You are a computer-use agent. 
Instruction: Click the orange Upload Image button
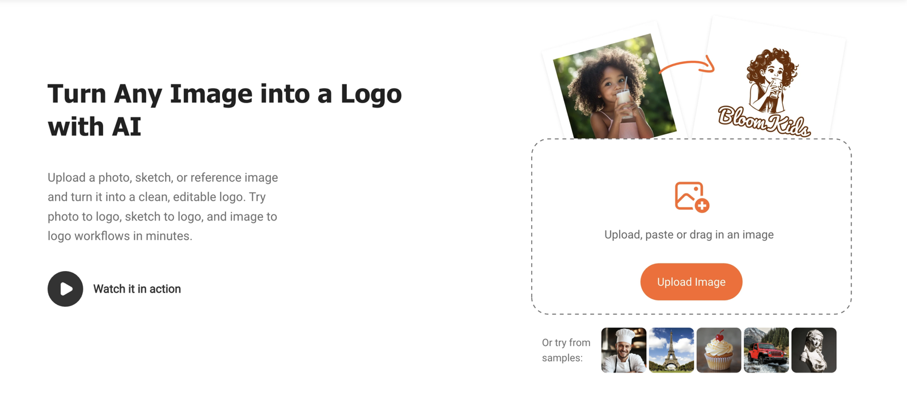pyautogui.click(x=691, y=282)
